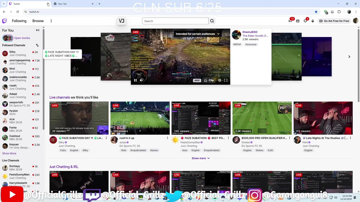Expand Show more live channels
The image size is (360, 202).
(201, 158)
